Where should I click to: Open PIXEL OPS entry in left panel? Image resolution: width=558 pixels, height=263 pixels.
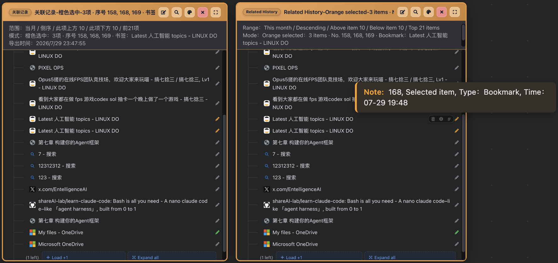coord(51,68)
